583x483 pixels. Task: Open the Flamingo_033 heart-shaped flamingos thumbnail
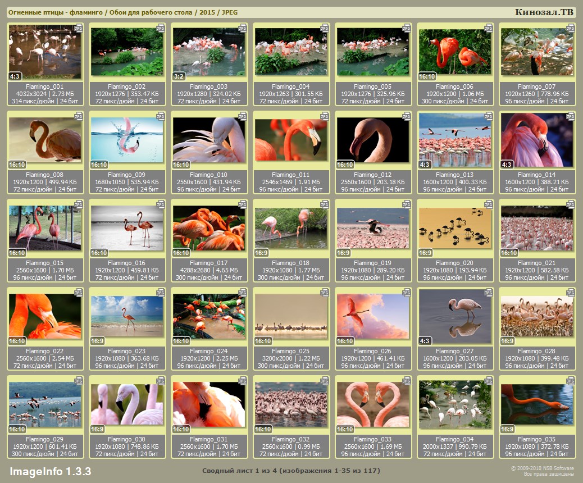(372, 404)
